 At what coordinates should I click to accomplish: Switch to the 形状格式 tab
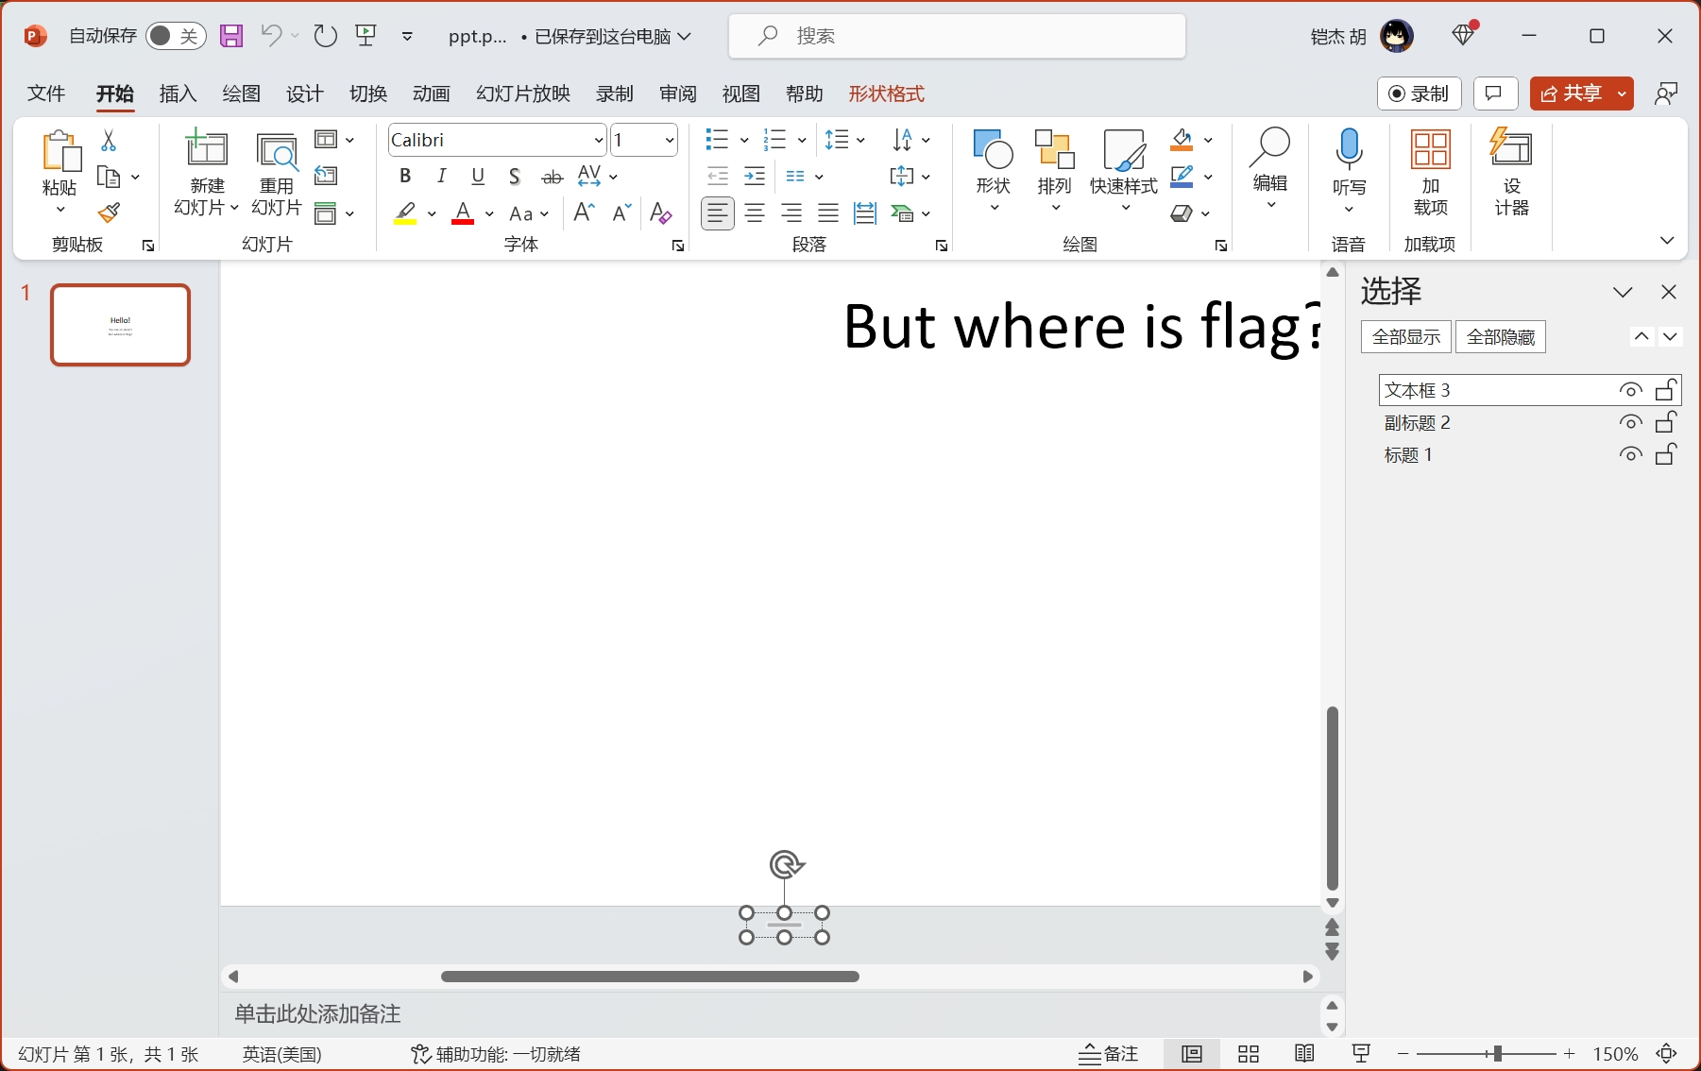[x=886, y=93]
